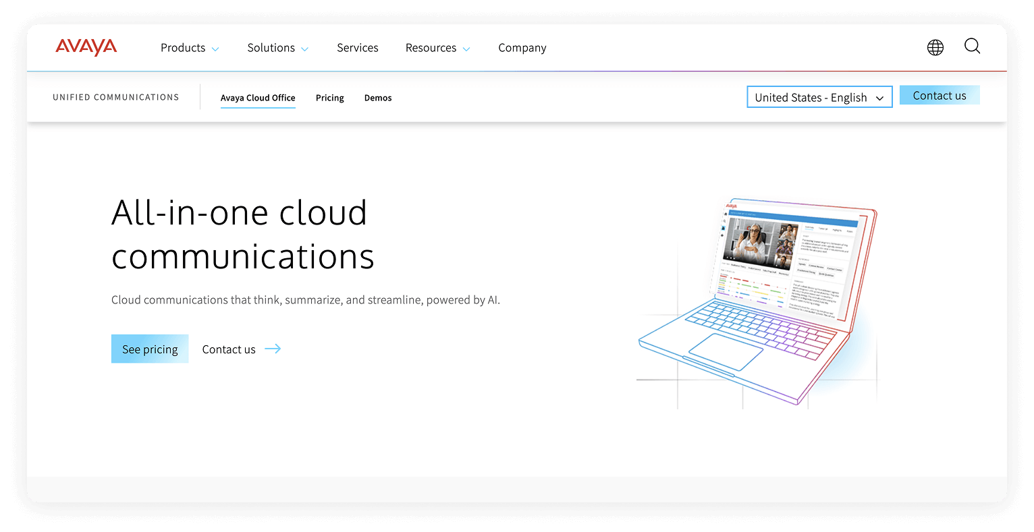Switch to the Pricing tab

(329, 98)
